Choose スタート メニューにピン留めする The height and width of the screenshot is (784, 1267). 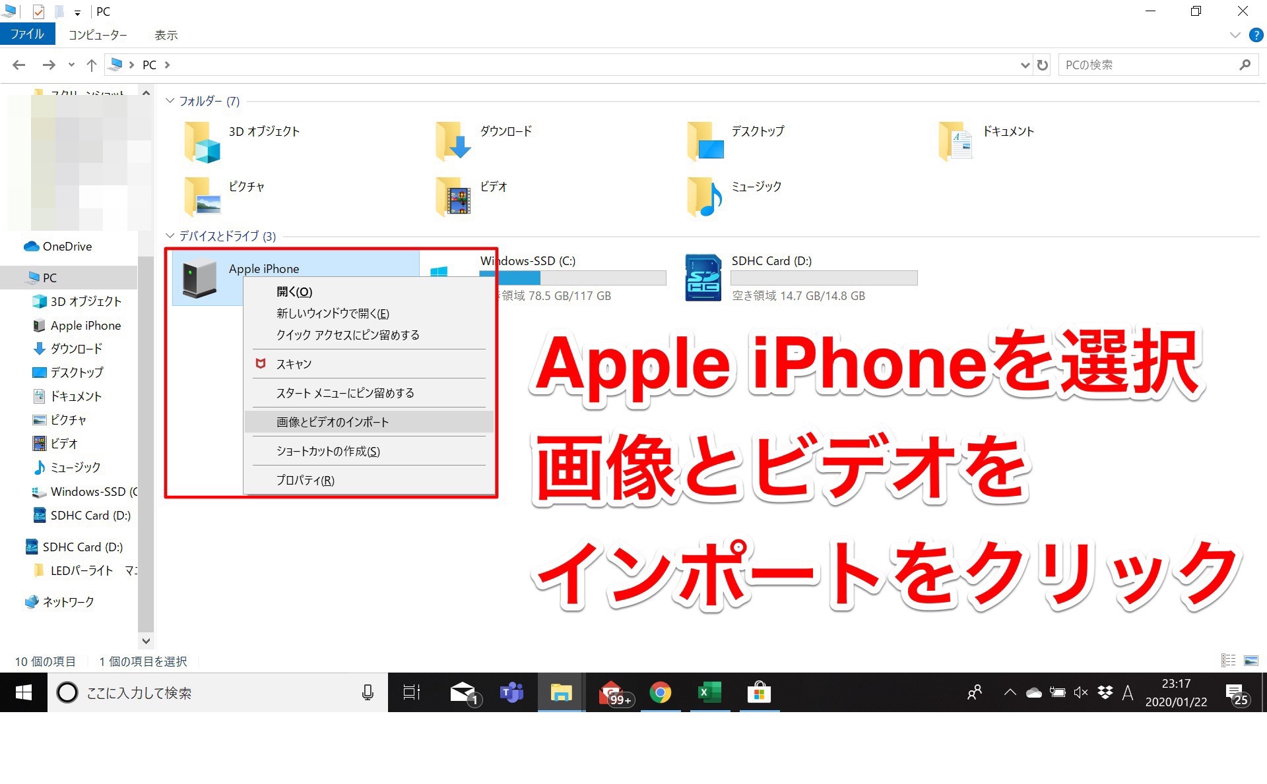[369, 393]
